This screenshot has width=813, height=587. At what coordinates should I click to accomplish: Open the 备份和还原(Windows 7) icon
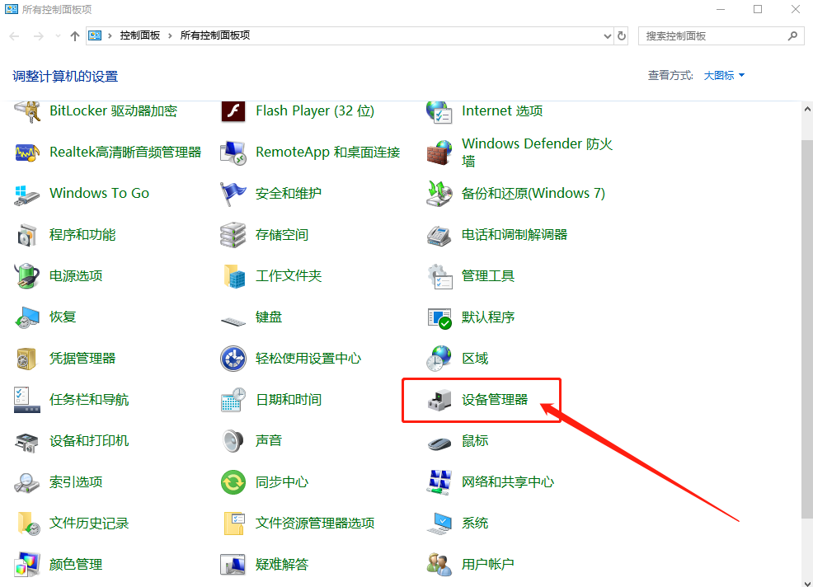click(439, 194)
